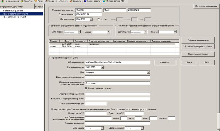This screenshot has height=131, width=220.
Task: Click the vertical scrollbar's down arrow
Action: tap(218, 130)
